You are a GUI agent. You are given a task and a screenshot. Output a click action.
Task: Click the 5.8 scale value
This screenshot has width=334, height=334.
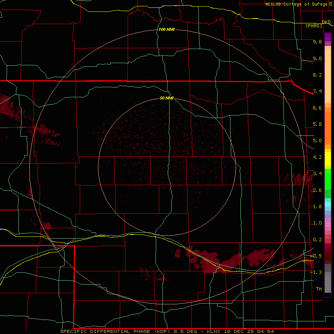point(317,124)
